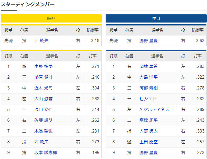Screen dimensions: 207x159
Task: Click the スターティングメンバー heading
Action: pyautogui.click(x=27, y=5)
